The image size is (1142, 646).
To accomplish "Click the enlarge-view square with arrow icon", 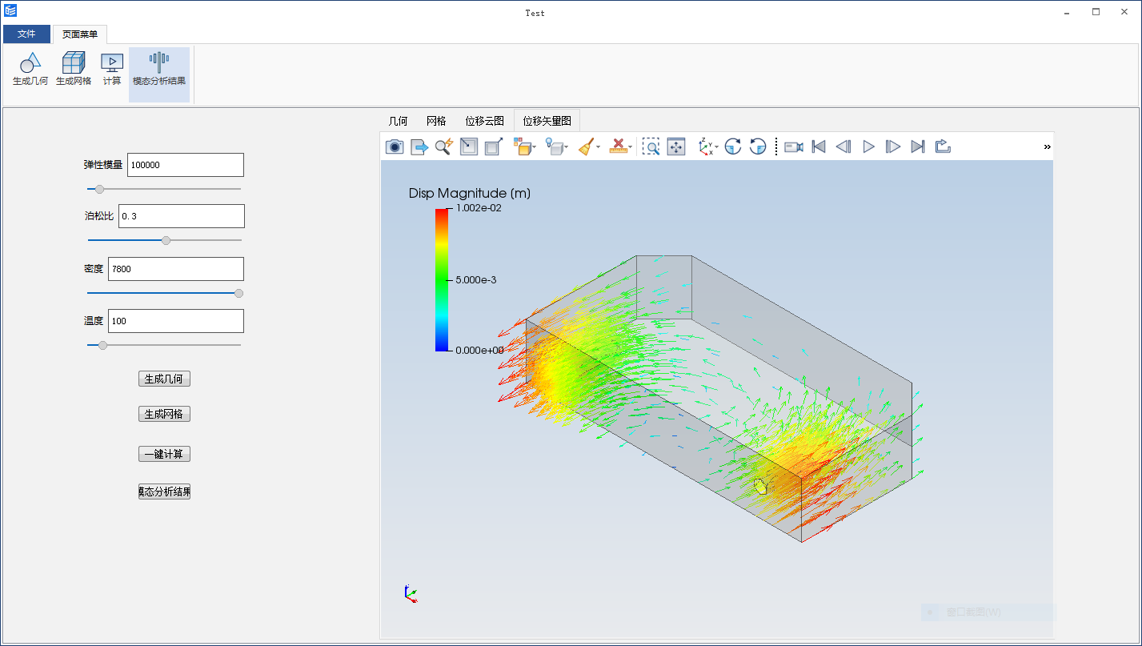I will [494, 146].
